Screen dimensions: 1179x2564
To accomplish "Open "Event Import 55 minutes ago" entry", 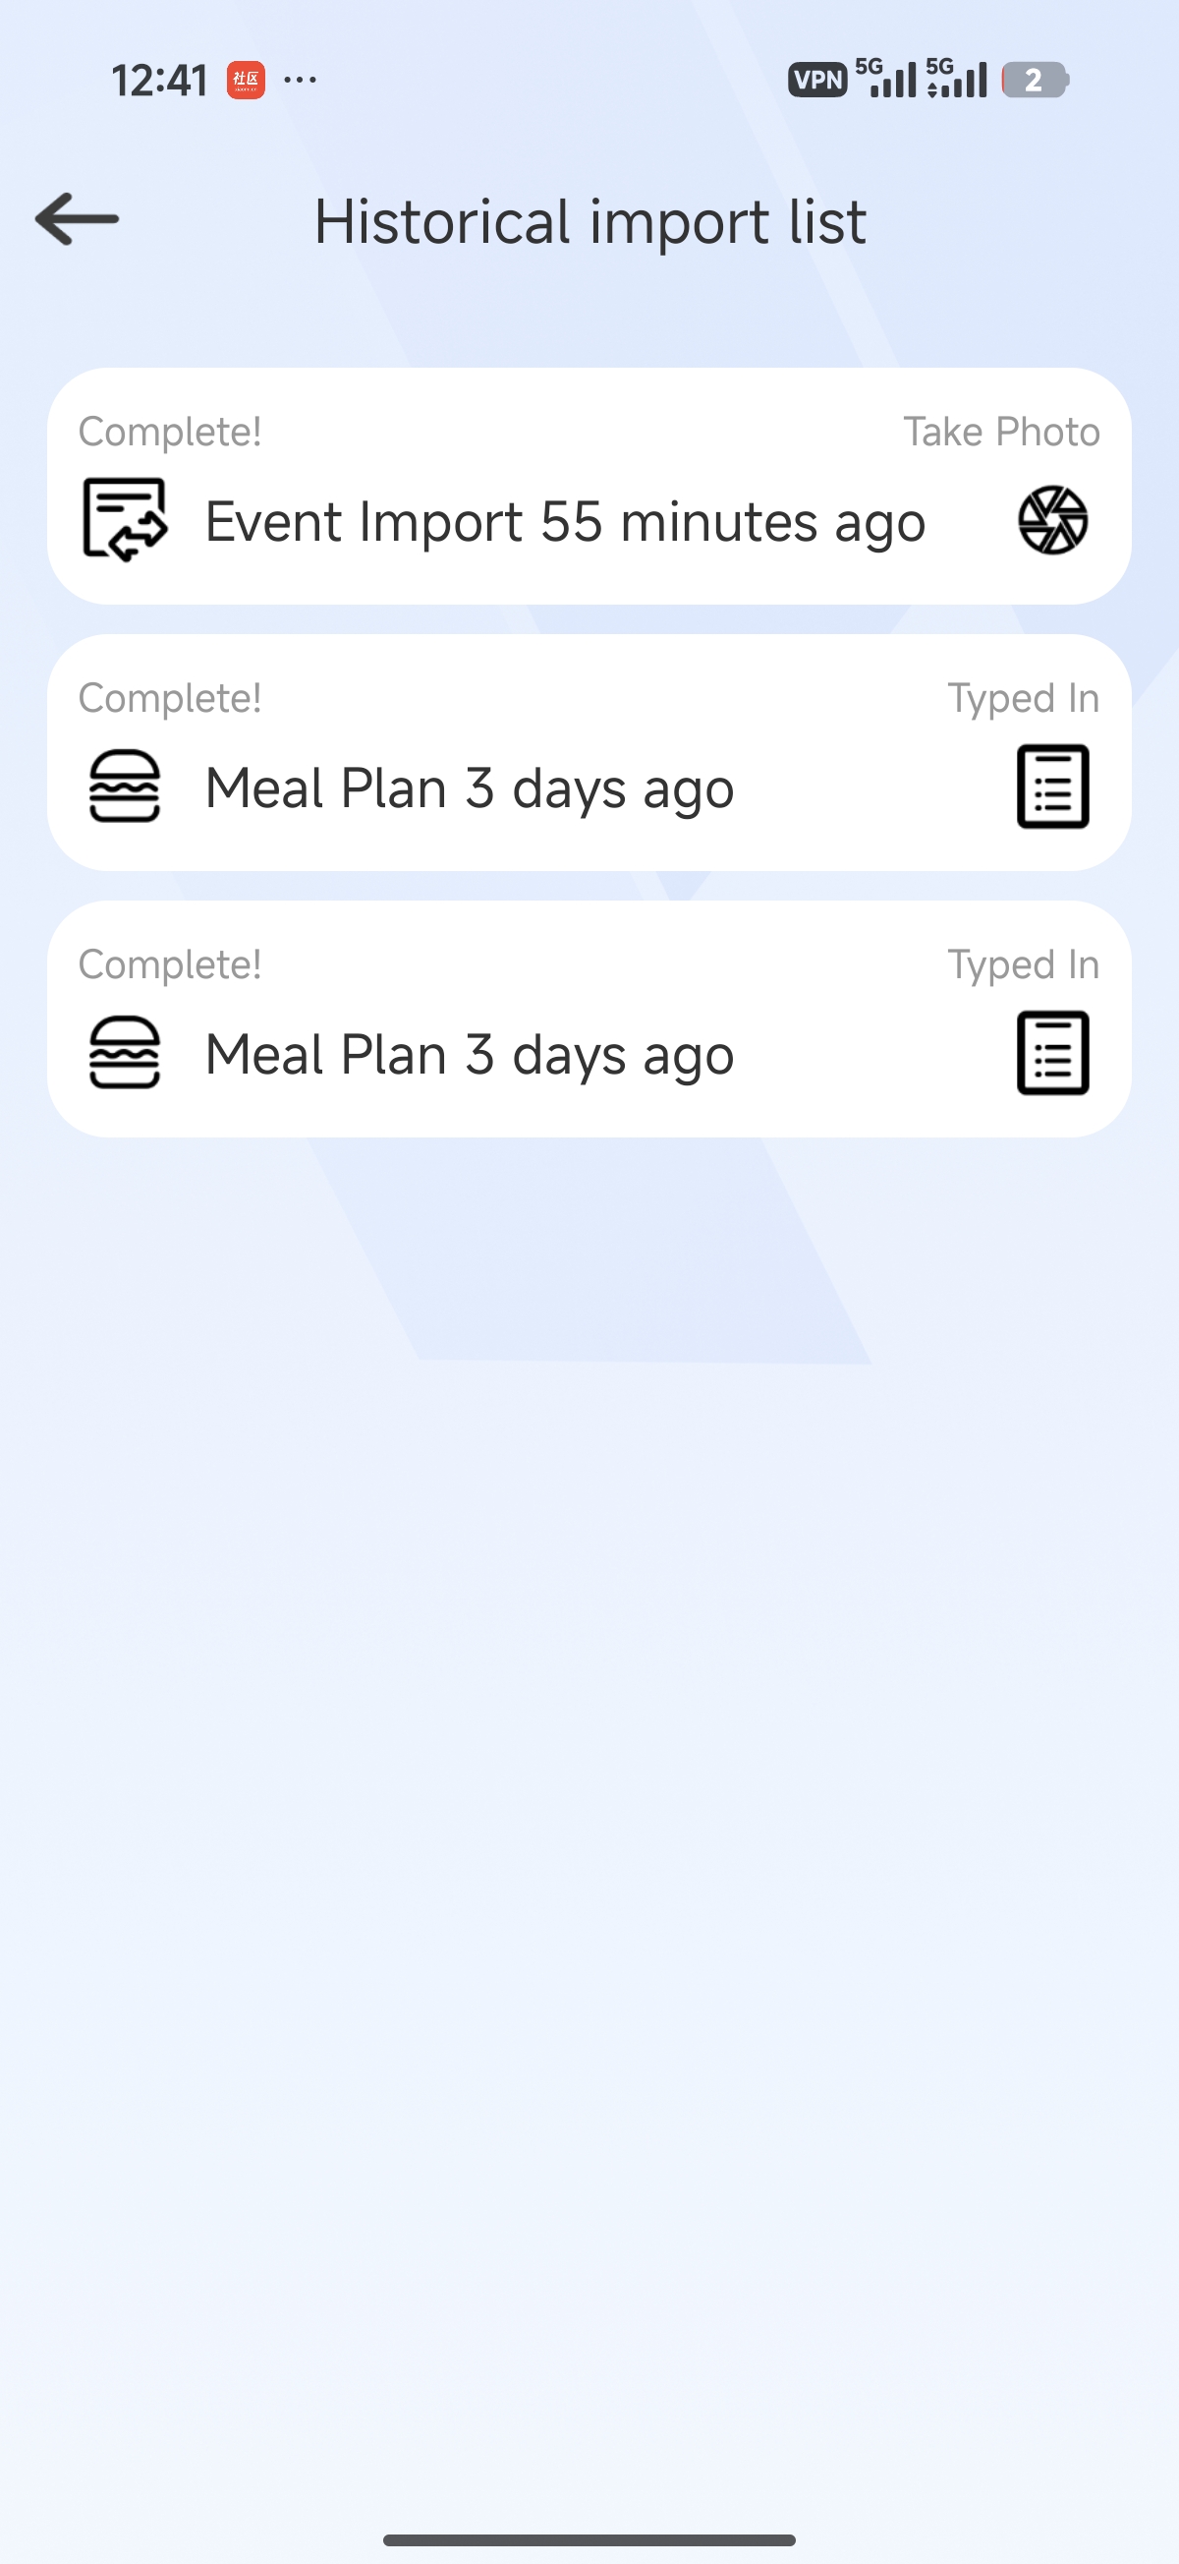I will click(565, 522).
